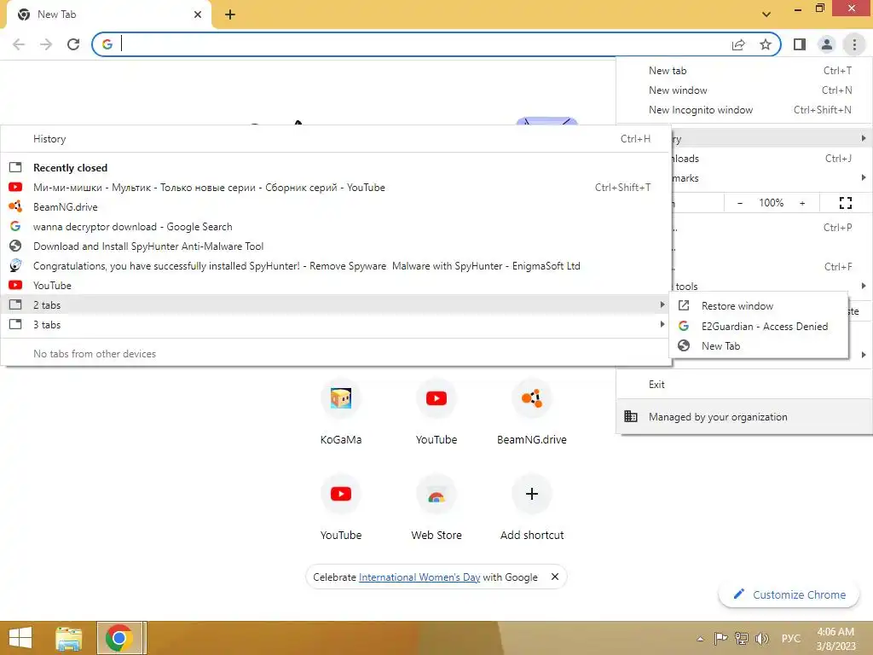
Task: Expand the 3 tabs closed window entry
Action: pyautogui.click(x=336, y=325)
